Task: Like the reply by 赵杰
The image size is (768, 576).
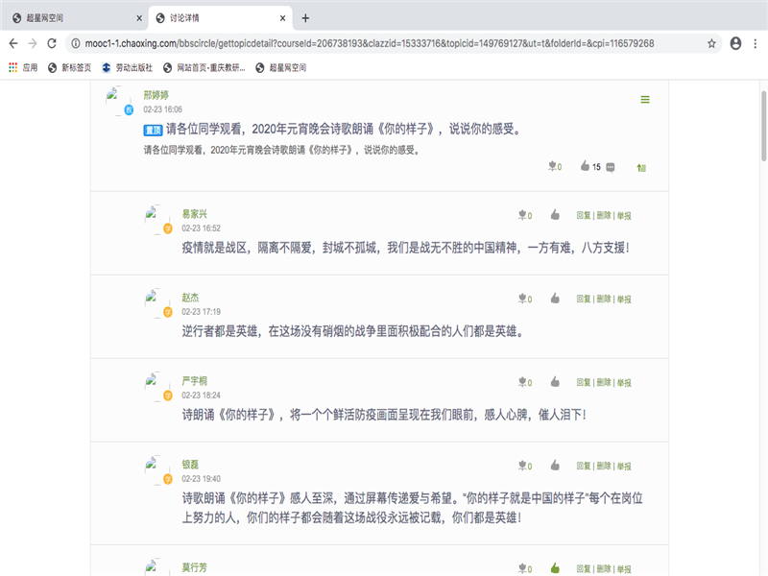Action: (555, 299)
